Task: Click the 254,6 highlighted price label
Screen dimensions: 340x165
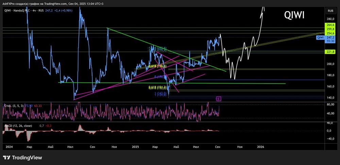Action: pyautogui.click(x=330, y=33)
